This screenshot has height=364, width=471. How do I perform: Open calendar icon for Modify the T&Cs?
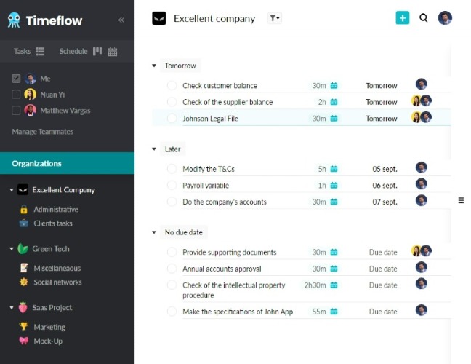tap(334, 169)
